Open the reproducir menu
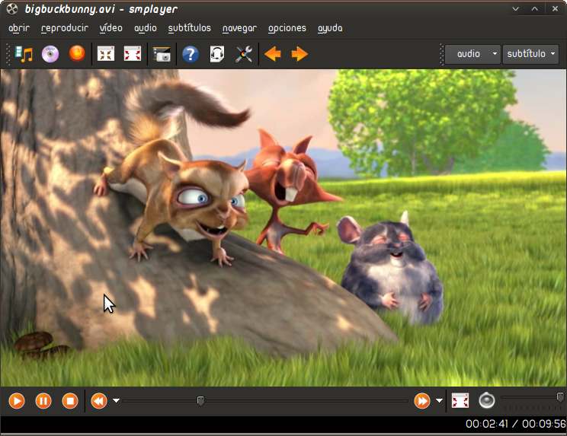This screenshot has height=436, width=567. pyautogui.click(x=65, y=28)
